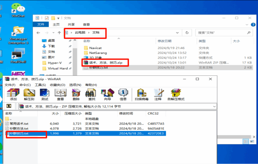The image size is (258, 164).
Task: Open the 注释 (Comment) tool in WinRAR
Action: [x=158, y=95]
